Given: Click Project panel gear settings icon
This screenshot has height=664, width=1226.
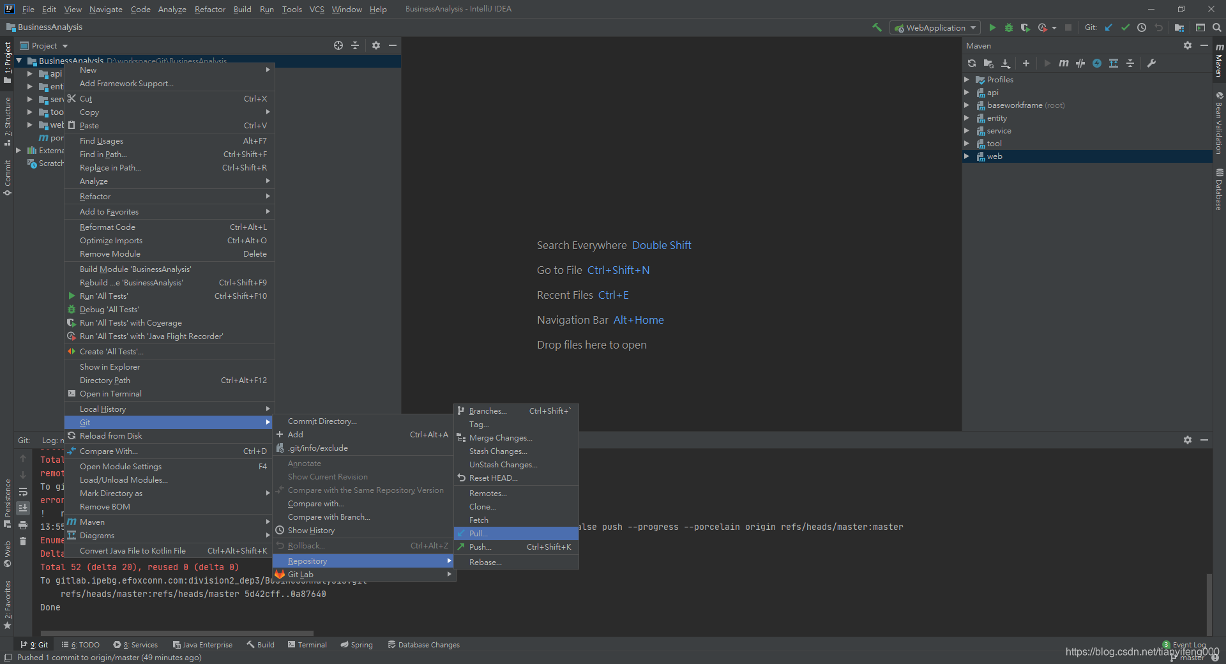Looking at the screenshot, I should [376, 45].
